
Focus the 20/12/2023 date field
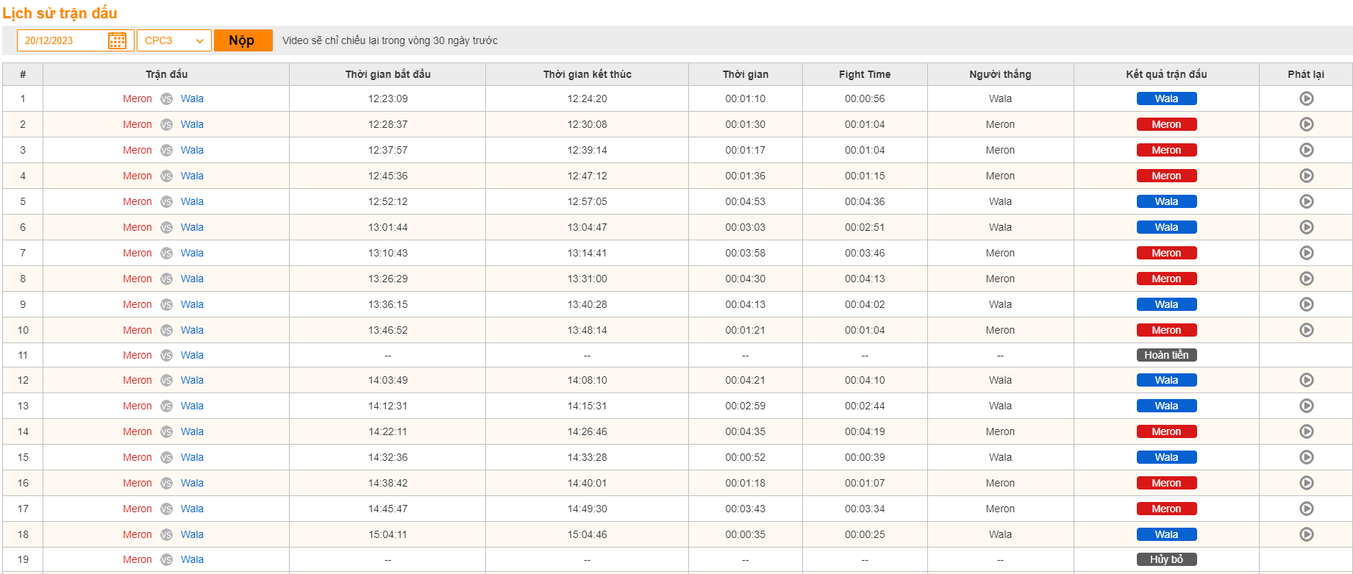coord(63,40)
